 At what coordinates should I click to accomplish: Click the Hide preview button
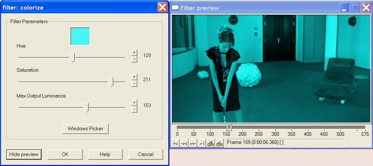[24, 154]
